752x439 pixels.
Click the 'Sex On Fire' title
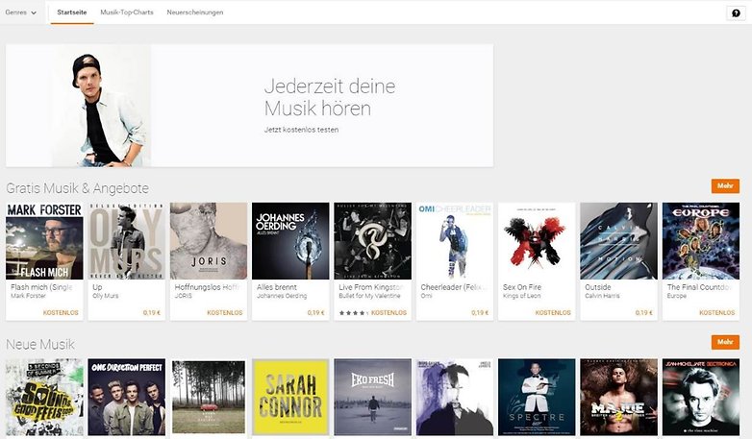[522, 287]
